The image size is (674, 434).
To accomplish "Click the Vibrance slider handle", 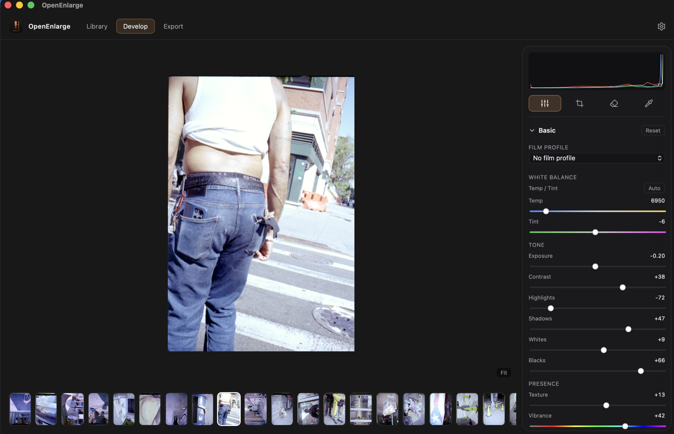I will click(x=625, y=426).
